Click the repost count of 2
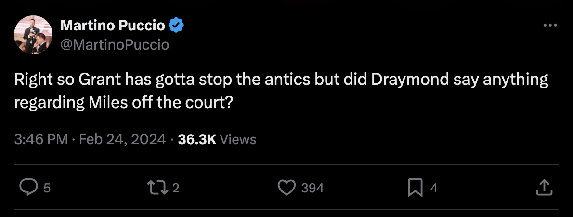 click(x=175, y=188)
